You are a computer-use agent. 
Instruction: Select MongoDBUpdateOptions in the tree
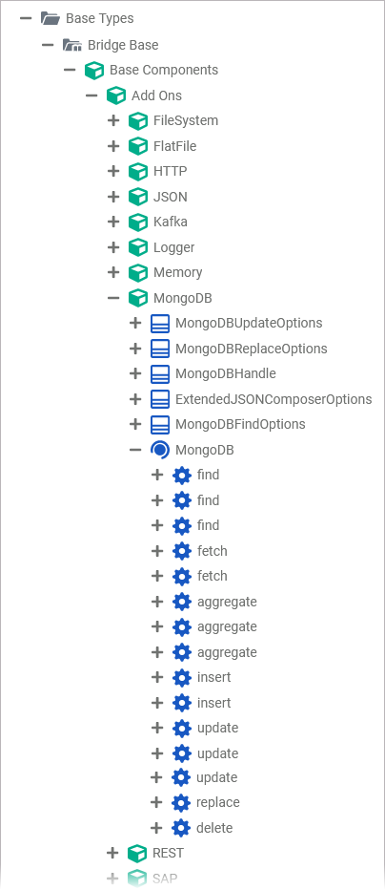point(249,323)
